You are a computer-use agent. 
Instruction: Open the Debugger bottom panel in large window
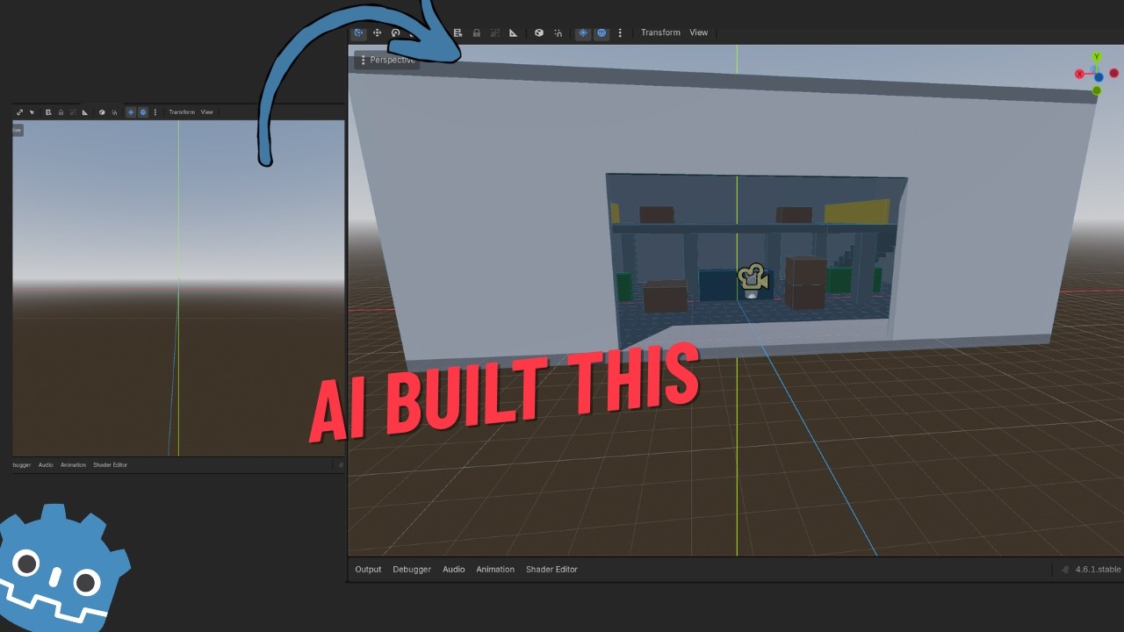point(412,569)
